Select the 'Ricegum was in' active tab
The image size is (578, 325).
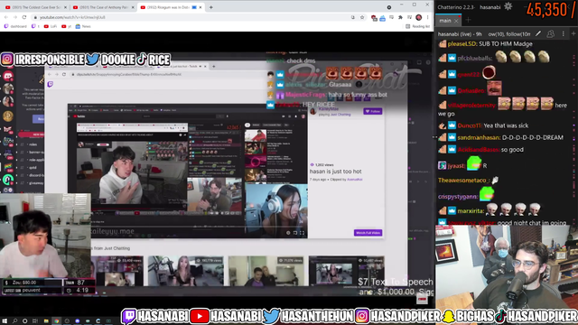coord(170,7)
